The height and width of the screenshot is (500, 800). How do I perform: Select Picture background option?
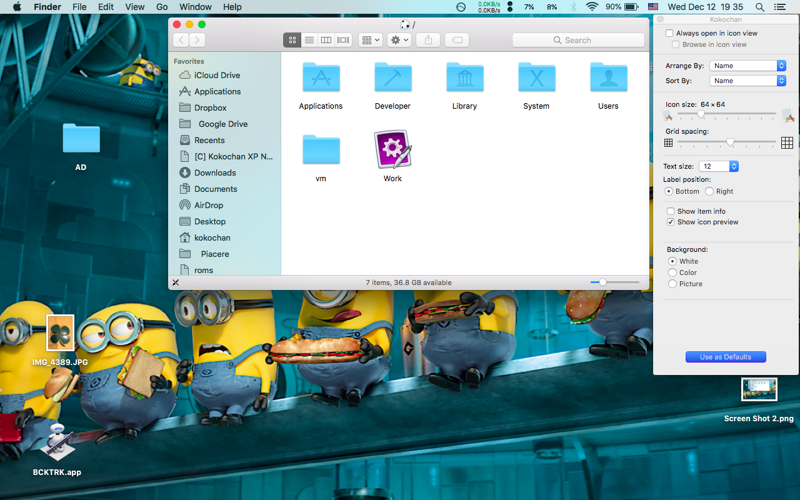coord(672,284)
